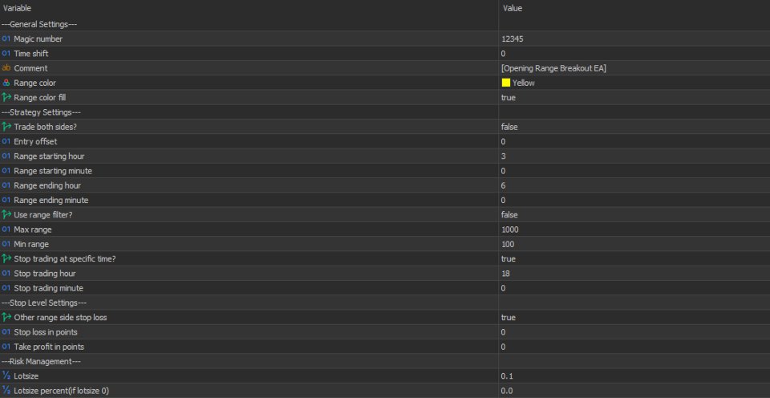Click the integer icon beside Min range
The width and height of the screenshot is (770, 398).
[x=6, y=244]
